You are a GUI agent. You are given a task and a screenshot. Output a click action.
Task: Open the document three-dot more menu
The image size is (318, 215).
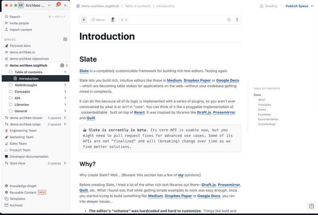click(x=237, y=20)
